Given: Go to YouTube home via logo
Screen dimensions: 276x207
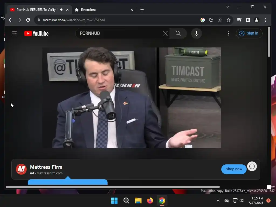Looking at the screenshot, I should (36, 33).
